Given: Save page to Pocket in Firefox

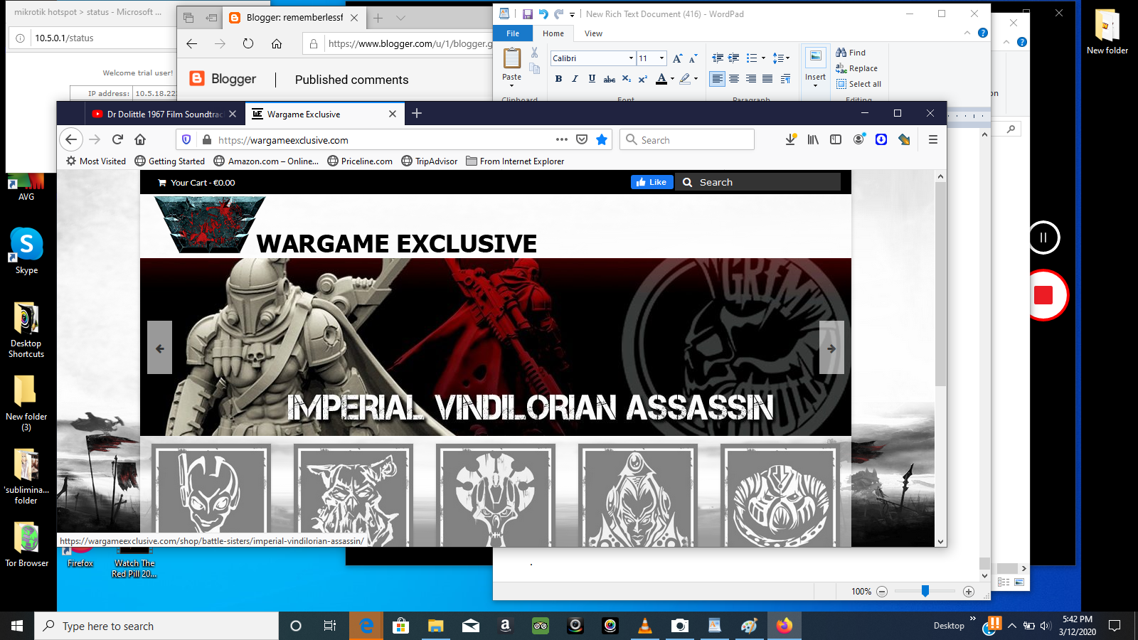Looking at the screenshot, I should 582,139.
